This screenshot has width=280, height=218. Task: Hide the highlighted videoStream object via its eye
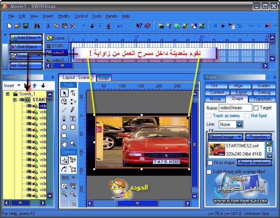(x=29, y=106)
